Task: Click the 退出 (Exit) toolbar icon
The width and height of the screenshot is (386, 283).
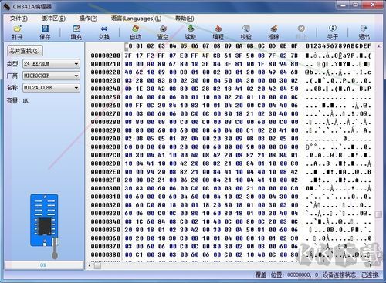Action: pyautogui.click(x=364, y=32)
